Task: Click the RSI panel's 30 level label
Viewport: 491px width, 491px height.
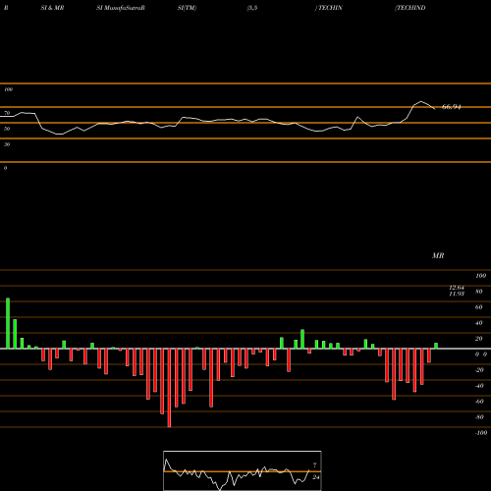Action: click(x=7, y=144)
